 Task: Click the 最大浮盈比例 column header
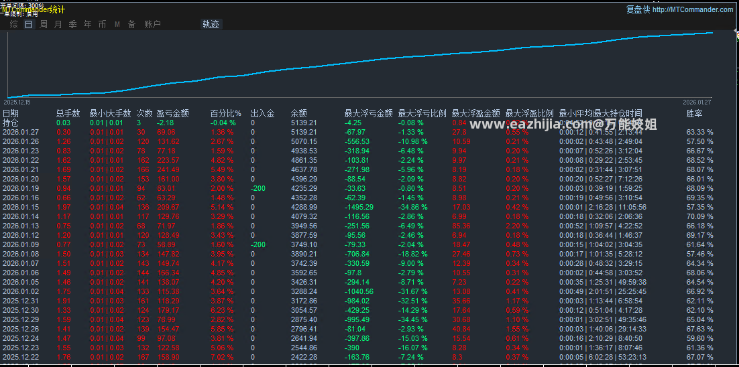pos(530,113)
